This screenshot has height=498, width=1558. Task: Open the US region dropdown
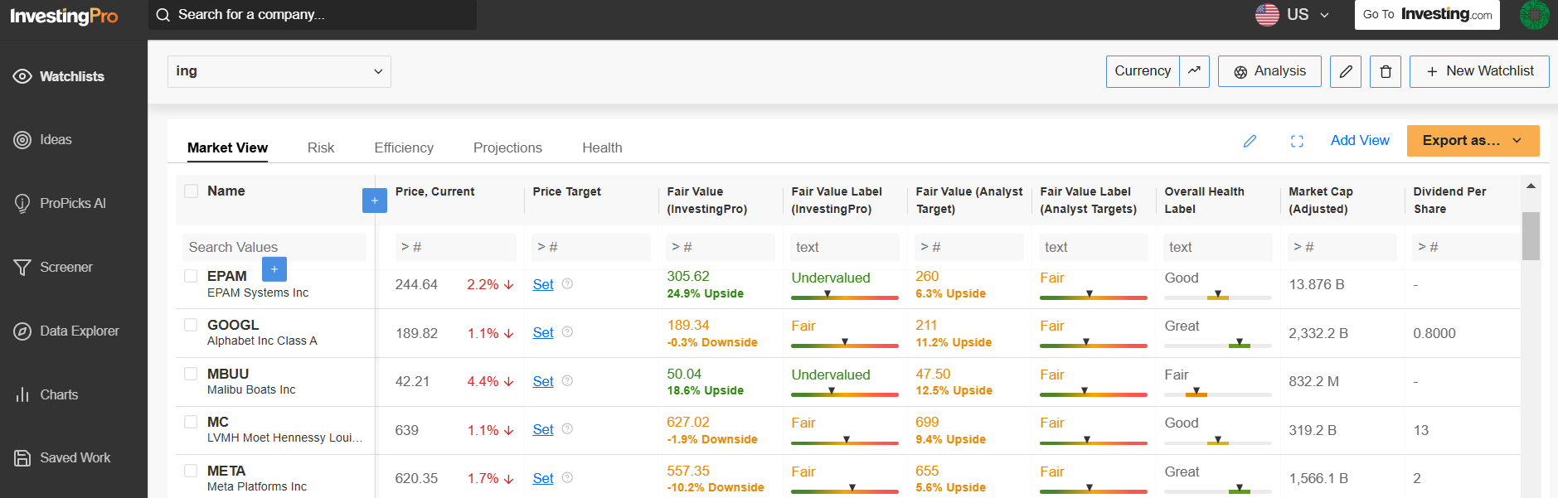[x=1293, y=15]
